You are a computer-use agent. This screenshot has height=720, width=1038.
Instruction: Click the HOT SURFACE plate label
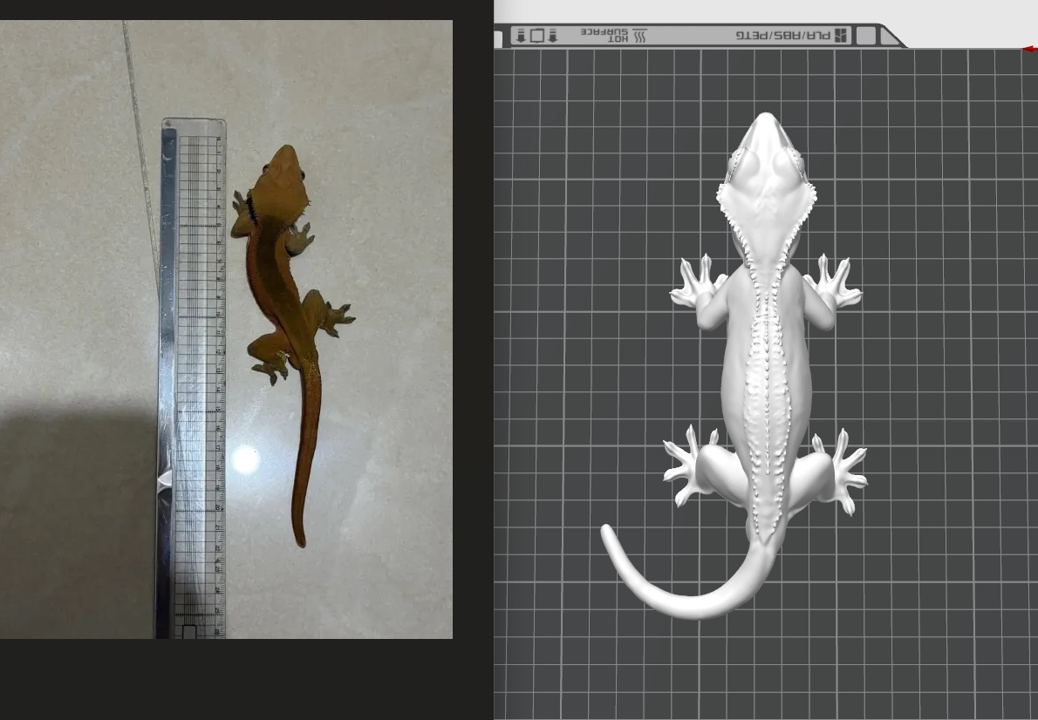(604, 36)
